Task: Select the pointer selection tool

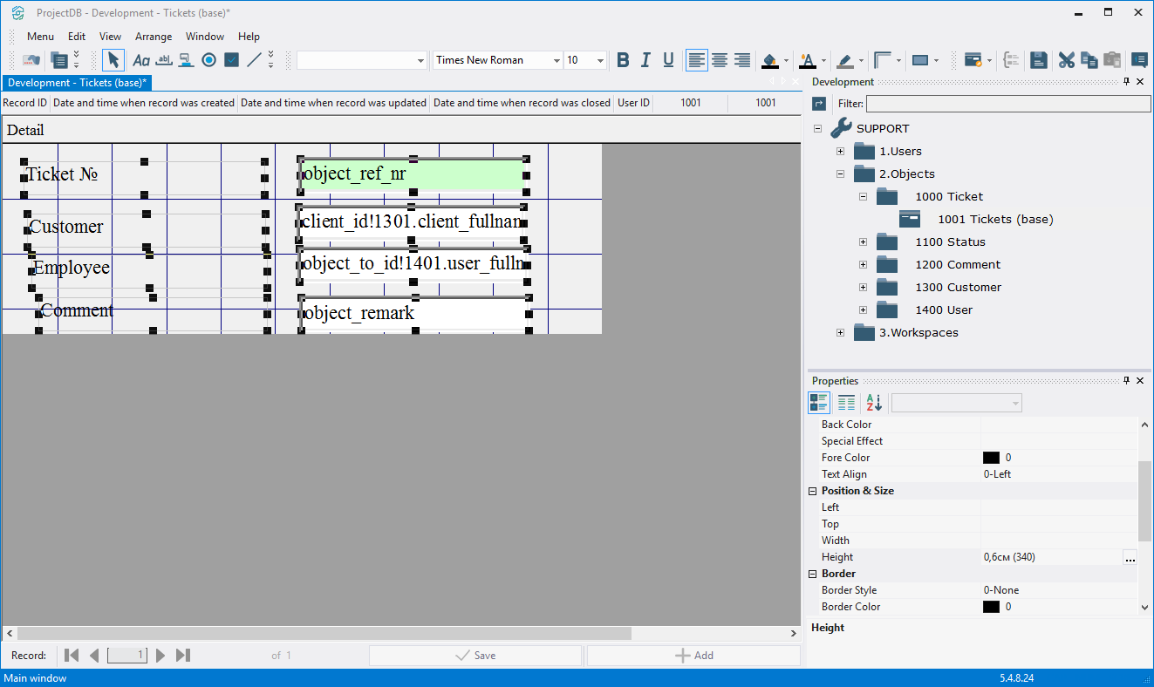Action: pos(113,60)
